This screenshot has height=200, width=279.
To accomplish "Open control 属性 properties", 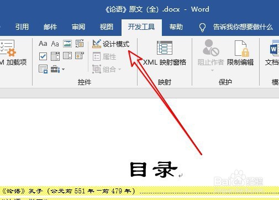I will [104, 56].
